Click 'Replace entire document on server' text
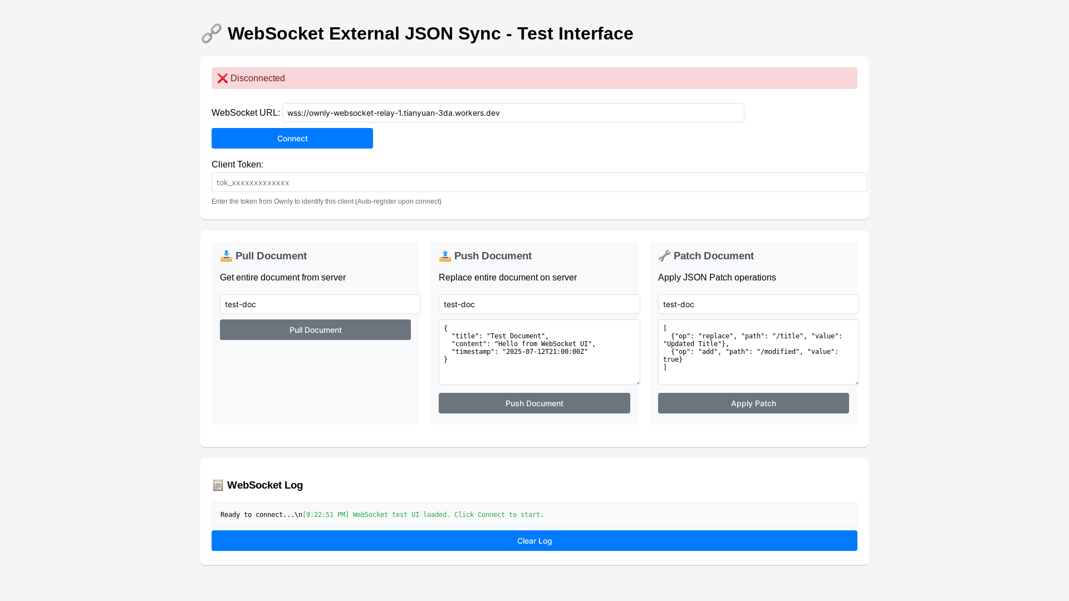Viewport: 1069px width, 601px height. click(508, 278)
